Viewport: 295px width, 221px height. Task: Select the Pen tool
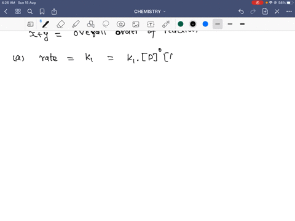click(45, 24)
